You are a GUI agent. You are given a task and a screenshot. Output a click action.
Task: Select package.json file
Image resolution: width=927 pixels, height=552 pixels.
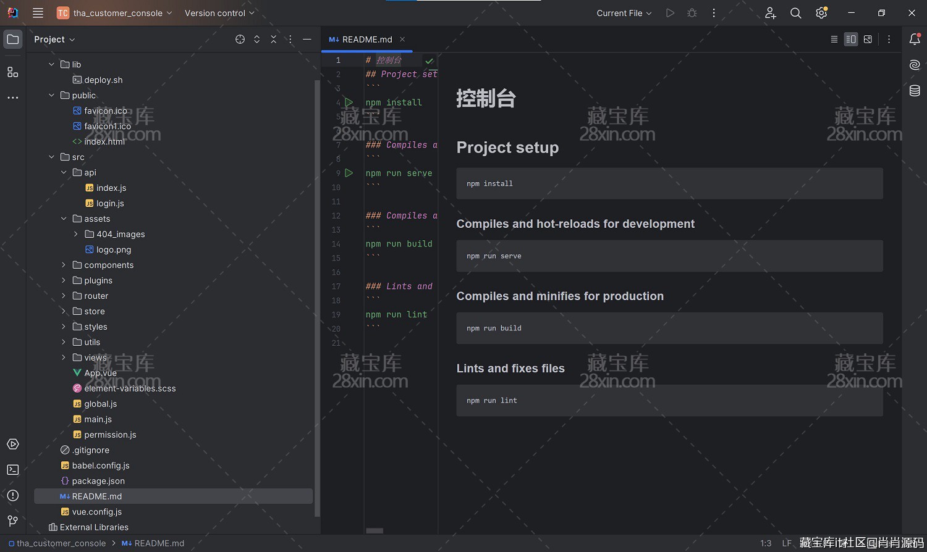pyautogui.click(x=98, y=482)
